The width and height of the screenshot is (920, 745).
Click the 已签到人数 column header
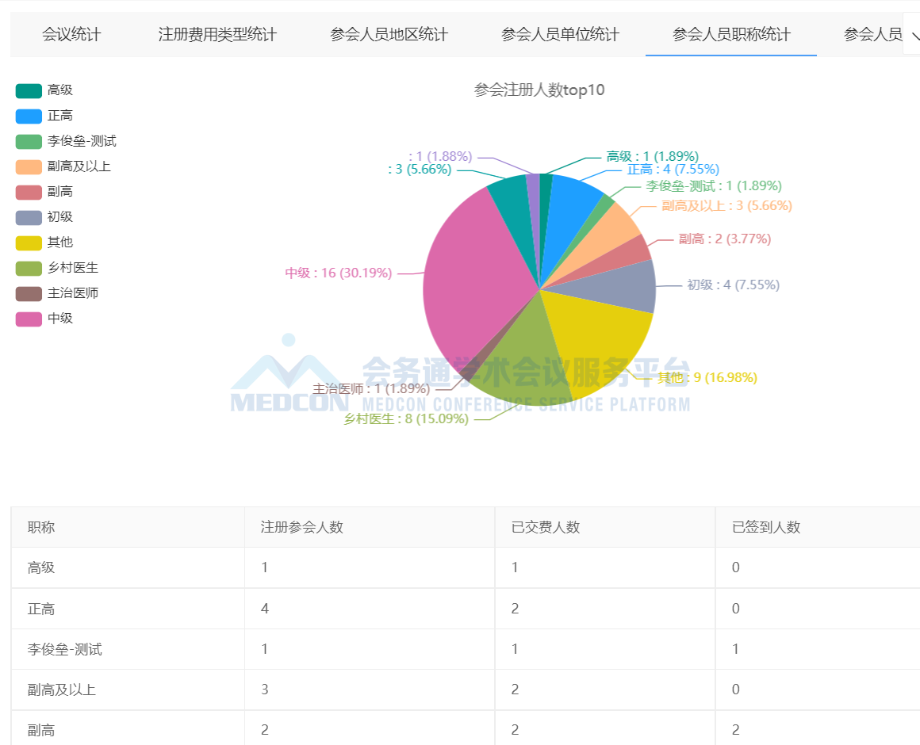766,528
